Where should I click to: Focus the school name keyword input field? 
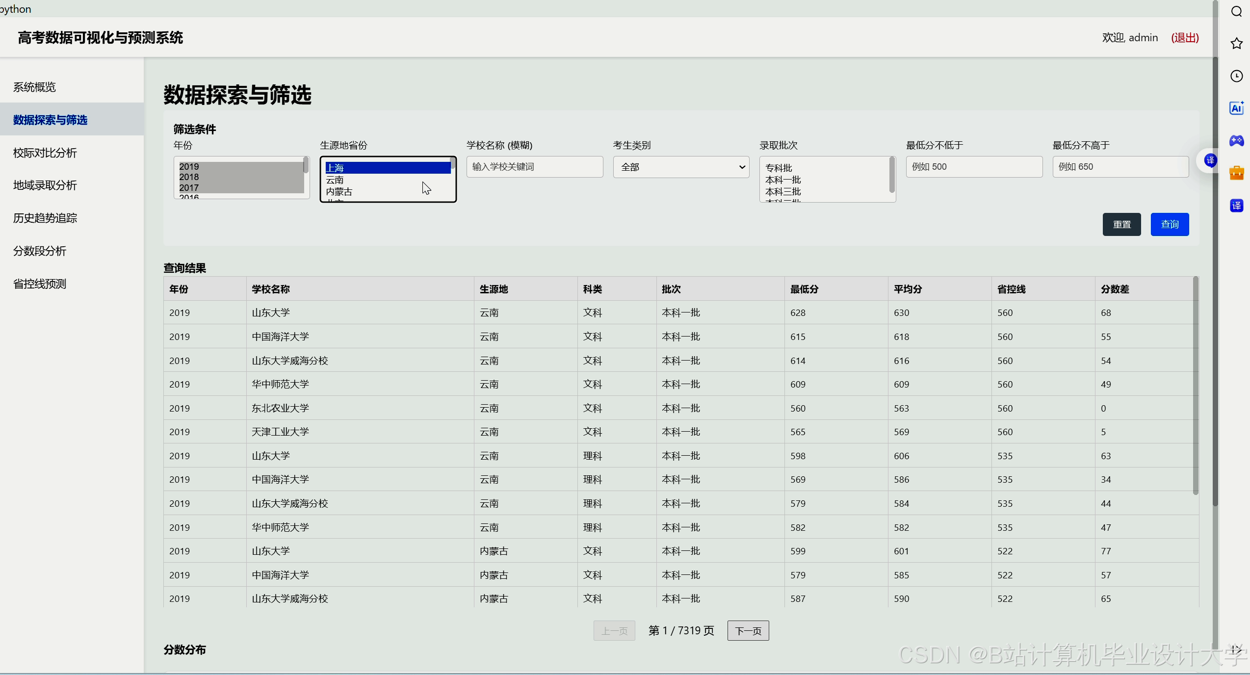coord(534,167)
